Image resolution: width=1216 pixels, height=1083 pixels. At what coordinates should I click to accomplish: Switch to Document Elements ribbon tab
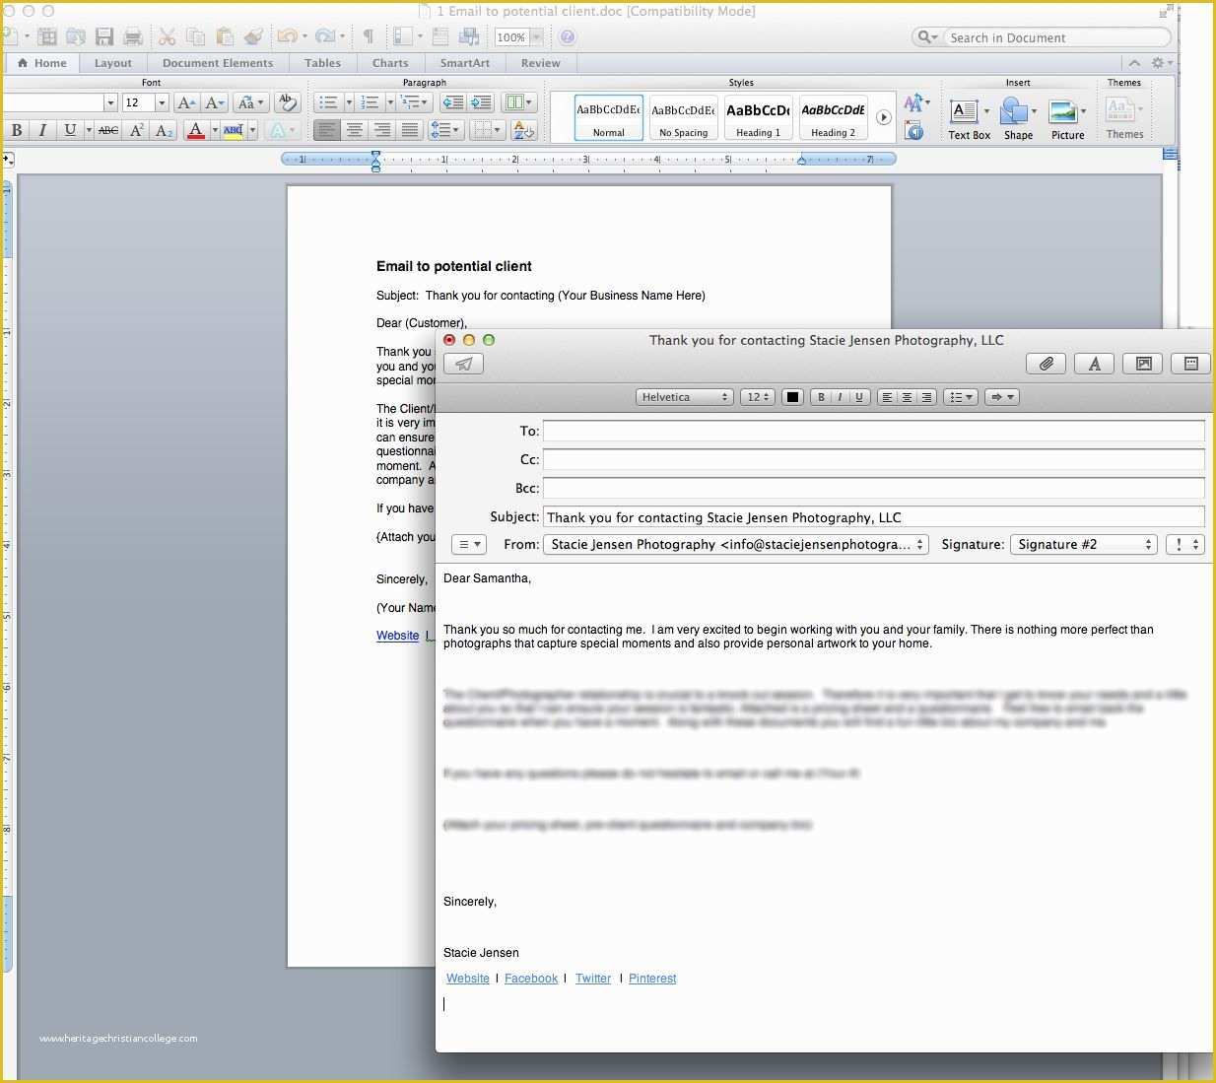click(x=218, y=63)
